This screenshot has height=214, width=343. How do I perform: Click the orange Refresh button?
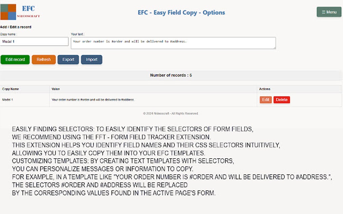pos(44,60)
